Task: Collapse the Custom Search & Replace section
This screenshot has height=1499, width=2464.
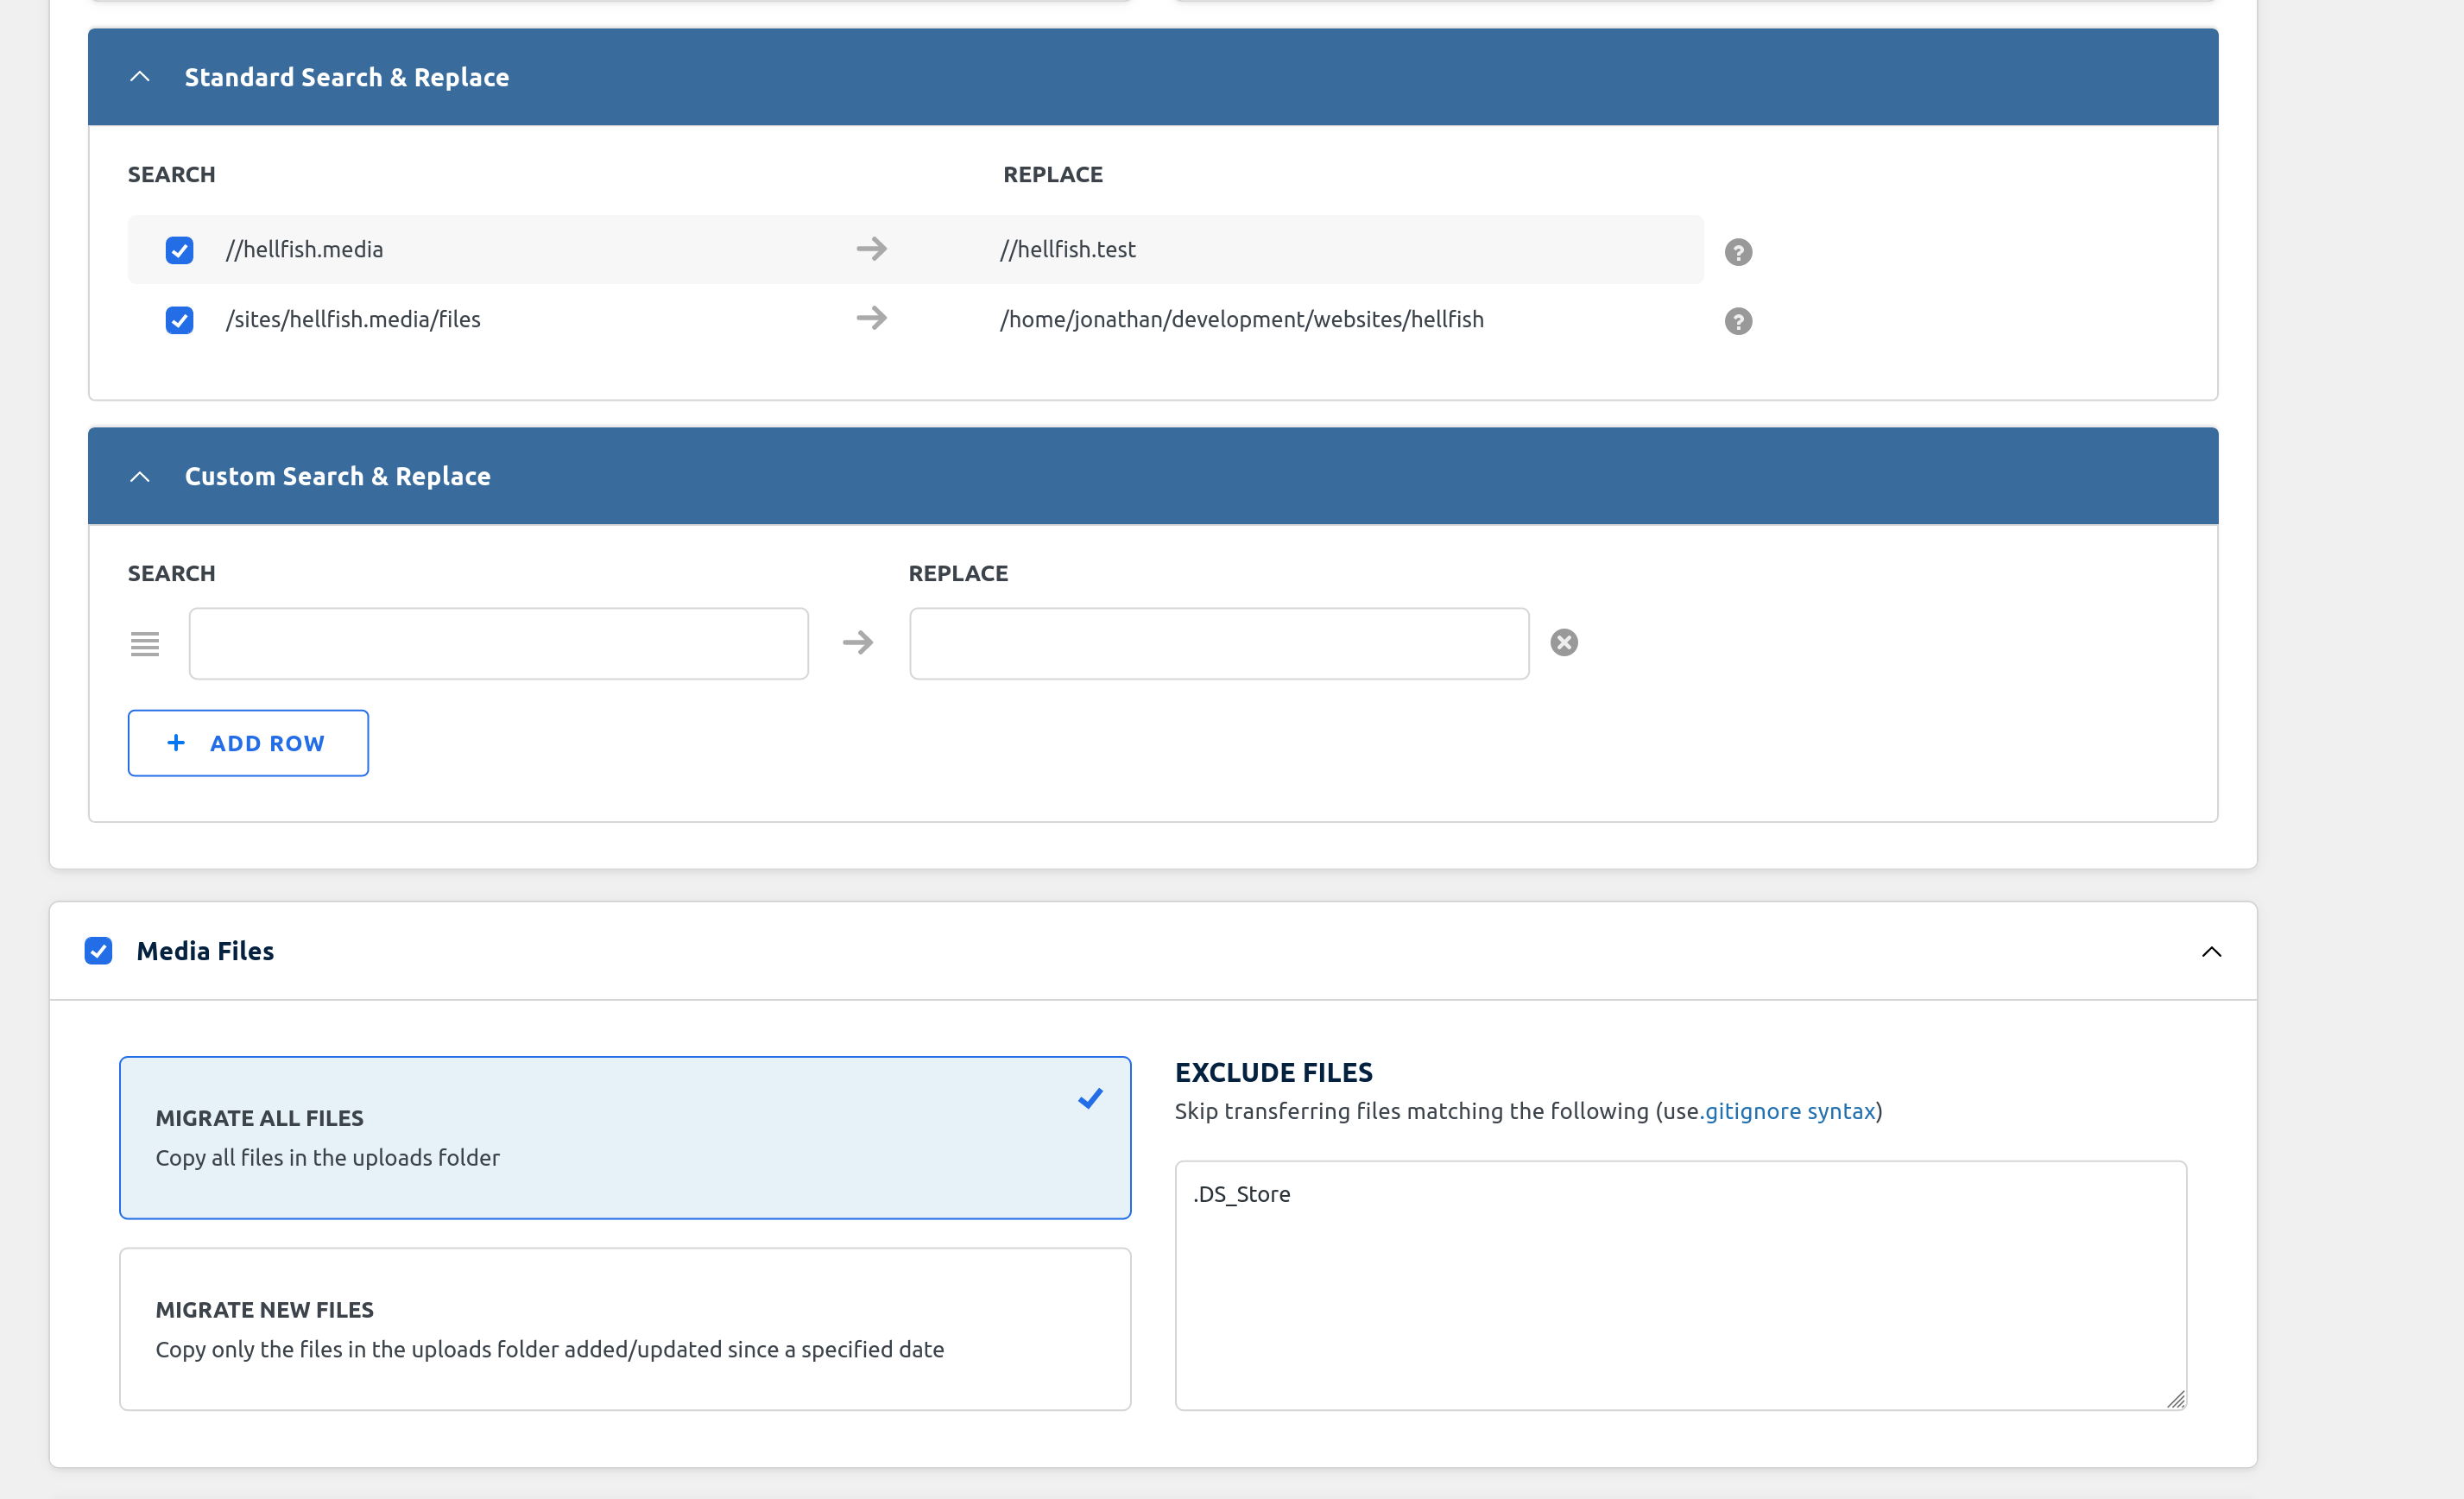Action: pyautogui.click(x=141, y=475)
